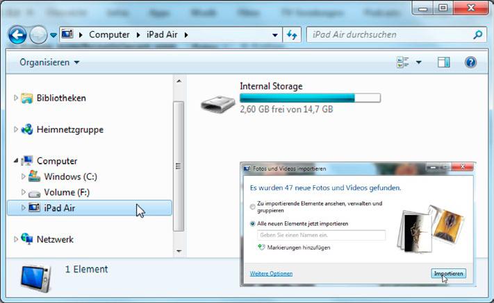The width and height of the screenshot is (494, 303).
Task: Open the address bar history dropdown
Action: [x=274, y=35]
